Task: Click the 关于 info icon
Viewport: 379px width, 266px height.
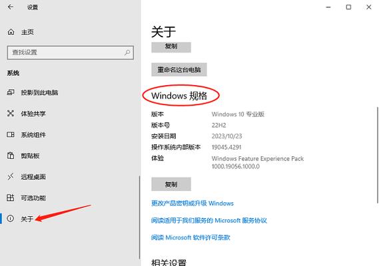Action: click(11, 218)
